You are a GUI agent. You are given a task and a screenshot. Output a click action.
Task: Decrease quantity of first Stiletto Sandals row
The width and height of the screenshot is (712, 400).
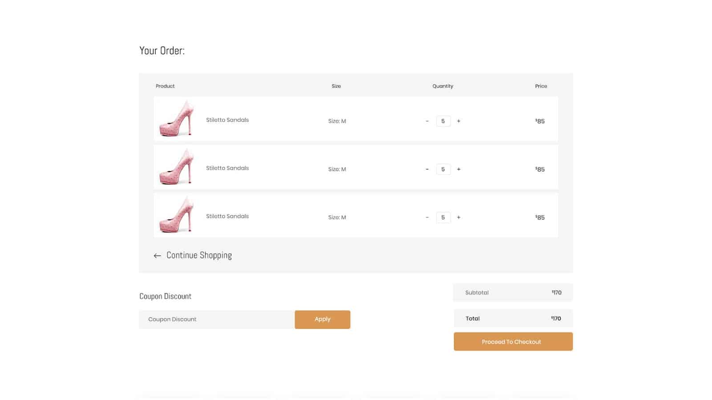pyautogui.click(x=427, y=121)
